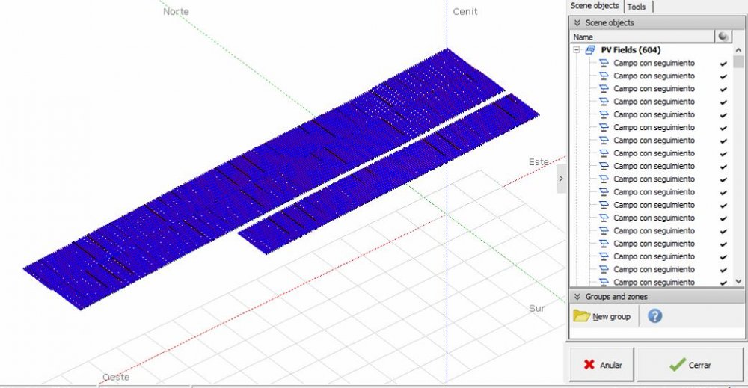Click the second Campo con seguimiento tracker icon

point(604,76)
